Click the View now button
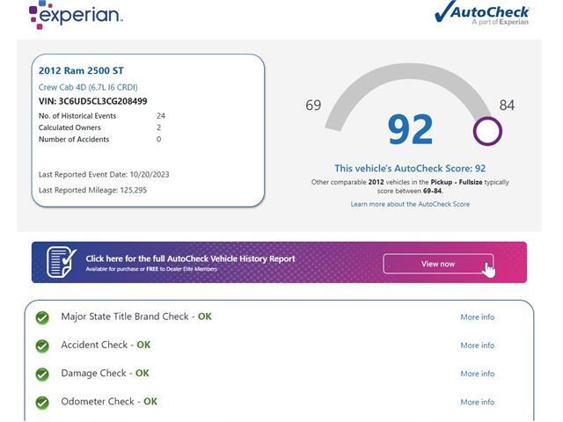Viewport: 563px width, 422px height. click(438, 264)
